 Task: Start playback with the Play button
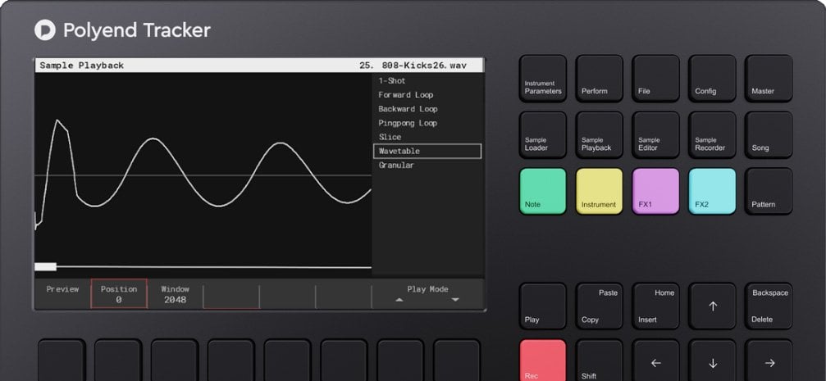tap(542, 306)
